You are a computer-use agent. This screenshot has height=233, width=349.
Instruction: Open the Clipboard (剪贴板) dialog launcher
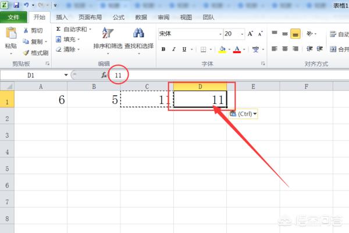coord(48,63)
